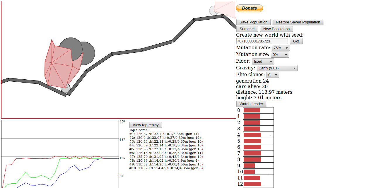Open the Gravity dropdown showing Earth
Viewport: 369px width, 188px height.
277,68
